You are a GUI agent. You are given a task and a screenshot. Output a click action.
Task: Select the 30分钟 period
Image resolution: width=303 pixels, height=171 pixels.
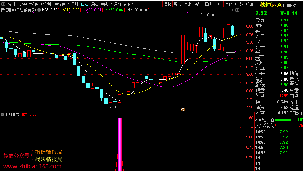click(x=59, y=4)
